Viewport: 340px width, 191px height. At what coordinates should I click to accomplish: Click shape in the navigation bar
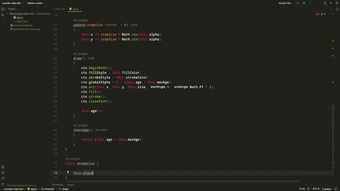point(64,189)
